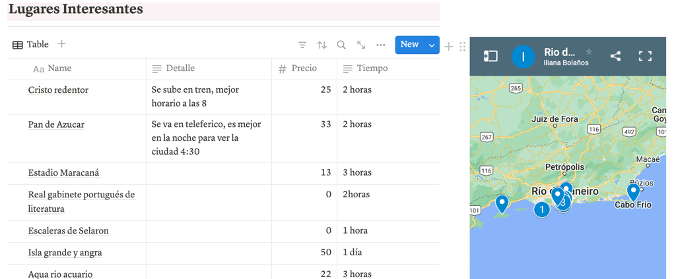676x279 pixels.
Task: Open the New button dropdown arrow
Action: (432, 45)
